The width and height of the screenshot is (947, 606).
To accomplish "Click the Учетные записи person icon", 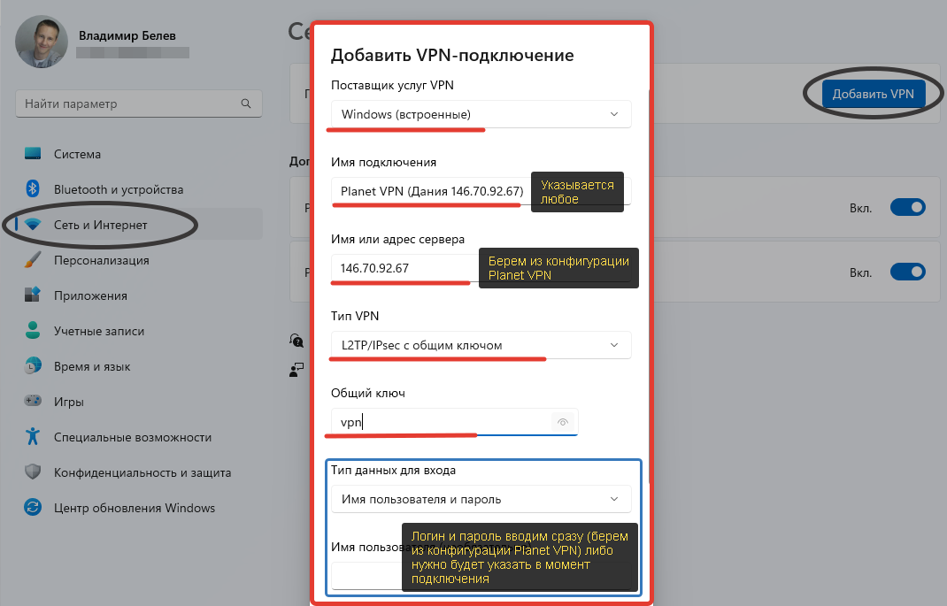I will [x=33, y=331].
